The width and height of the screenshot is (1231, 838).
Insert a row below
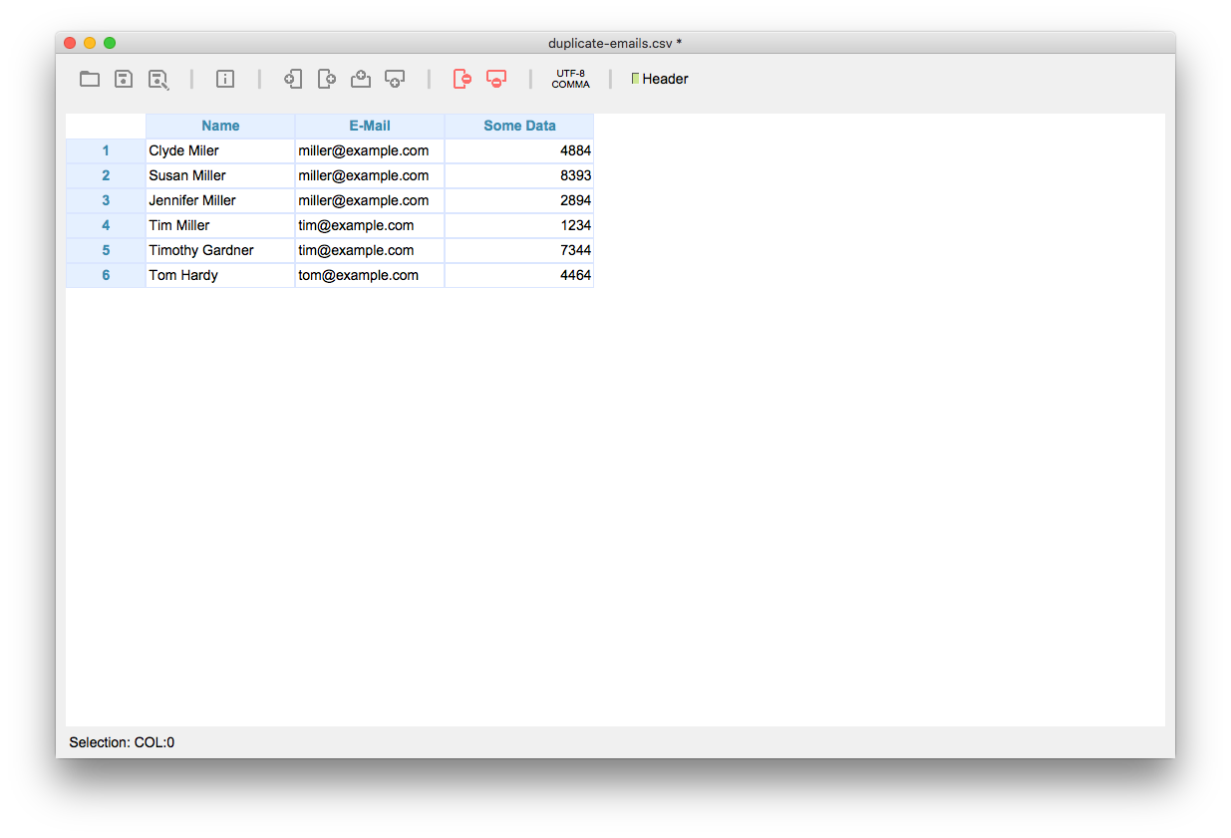(x=395, y=79)
